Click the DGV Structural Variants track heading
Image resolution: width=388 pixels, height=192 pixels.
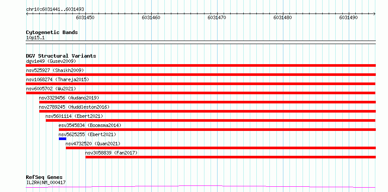(61, 56)
